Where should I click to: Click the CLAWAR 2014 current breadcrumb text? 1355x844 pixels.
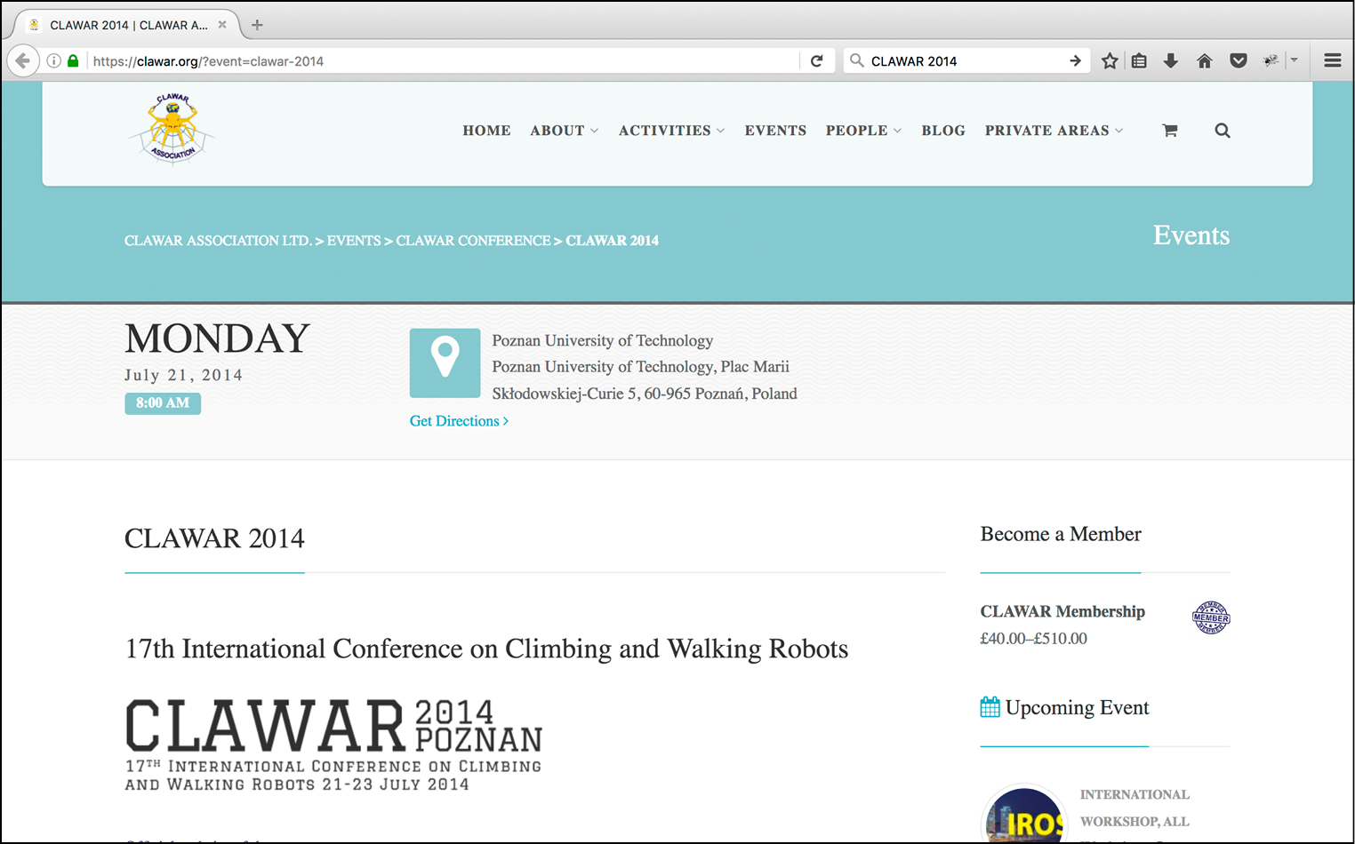613,241
